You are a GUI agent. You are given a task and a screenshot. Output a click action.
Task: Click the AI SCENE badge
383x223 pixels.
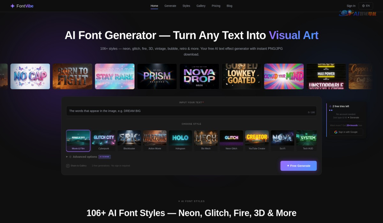pos(104,157)
